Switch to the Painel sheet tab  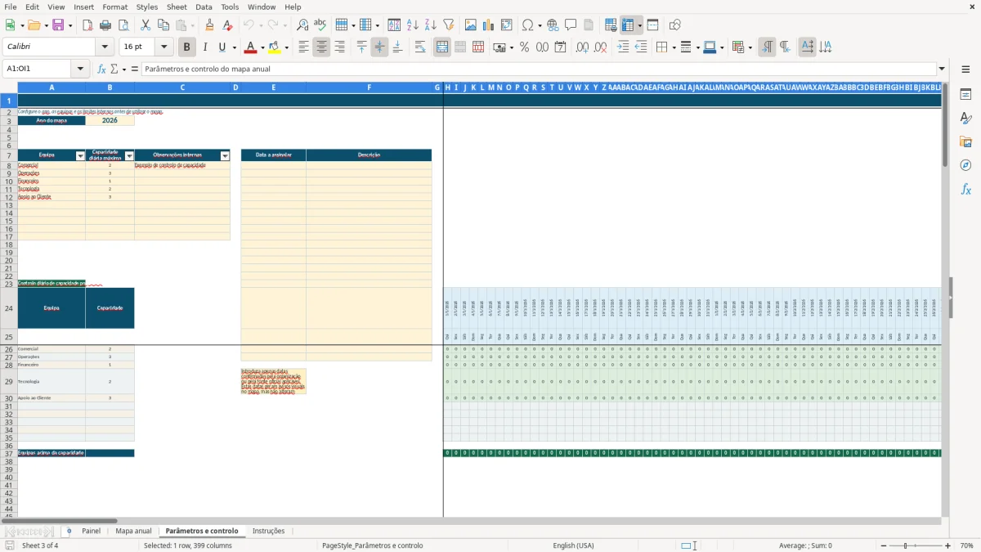tap(91, 531)
